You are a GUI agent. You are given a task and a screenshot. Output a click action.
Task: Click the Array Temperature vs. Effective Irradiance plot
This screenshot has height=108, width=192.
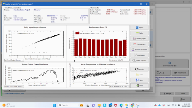click(x=100, y=75)
